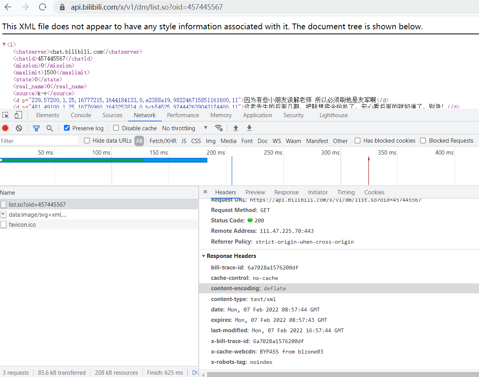
Task: Open the No throttling dropdown
Action: click(x=184, y=128)
